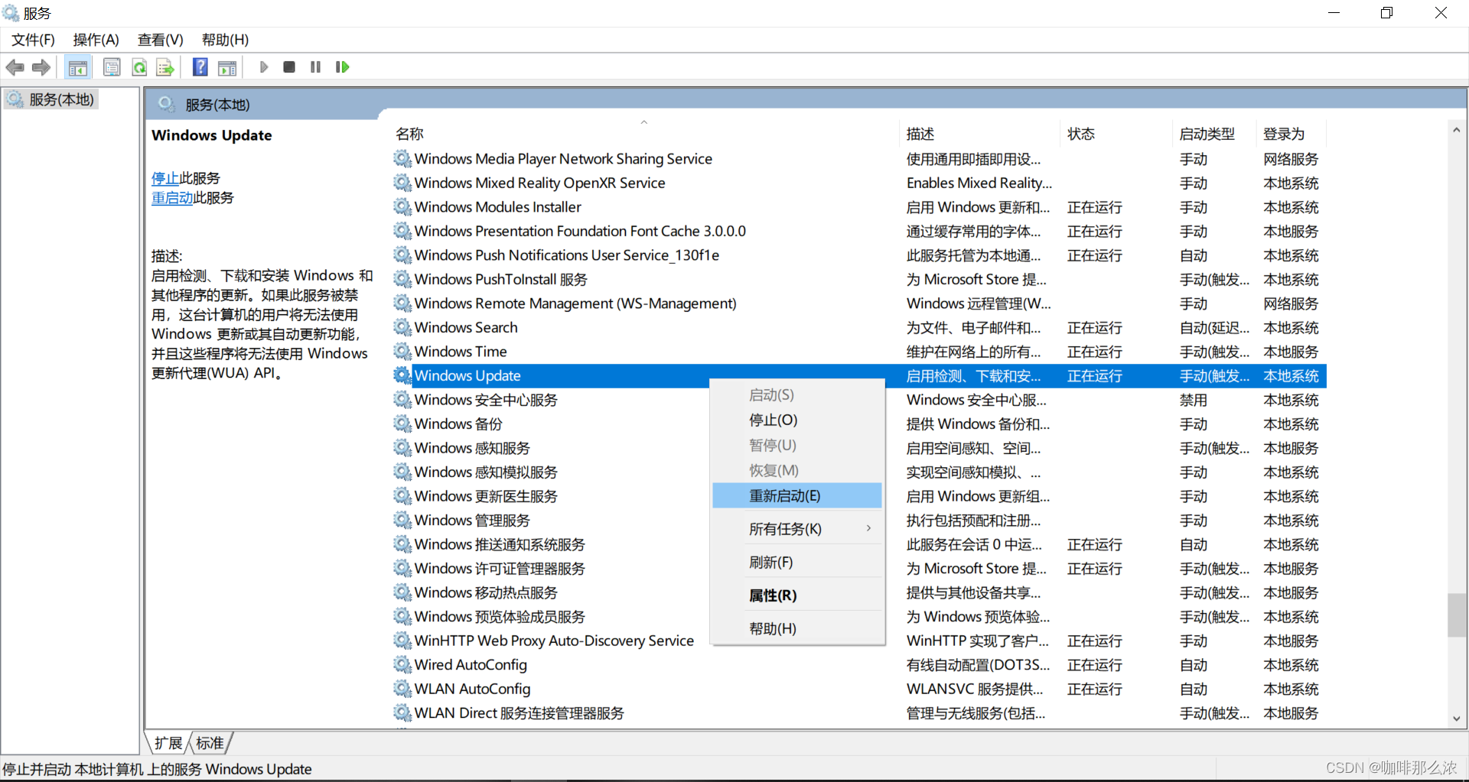
Task: Switch to the 标准 tab
Action: pos(209,742)
